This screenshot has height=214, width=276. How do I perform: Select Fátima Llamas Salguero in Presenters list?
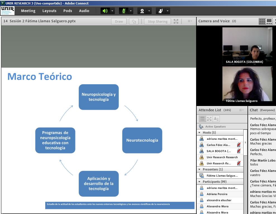[x=222, y=175]
